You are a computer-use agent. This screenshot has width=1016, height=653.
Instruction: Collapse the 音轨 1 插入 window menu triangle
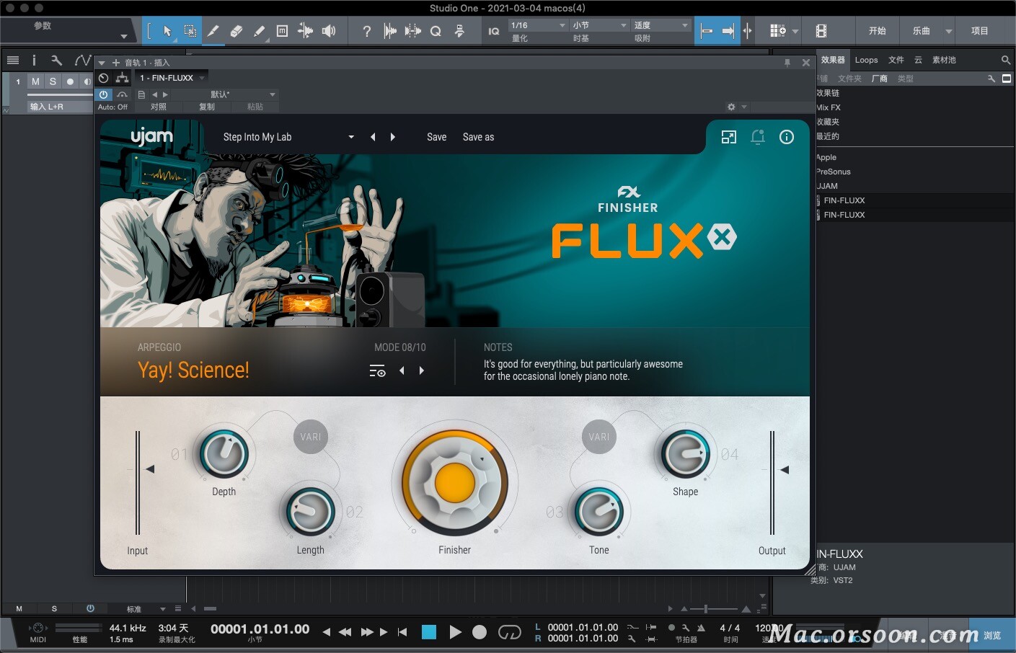pos(102,63)
